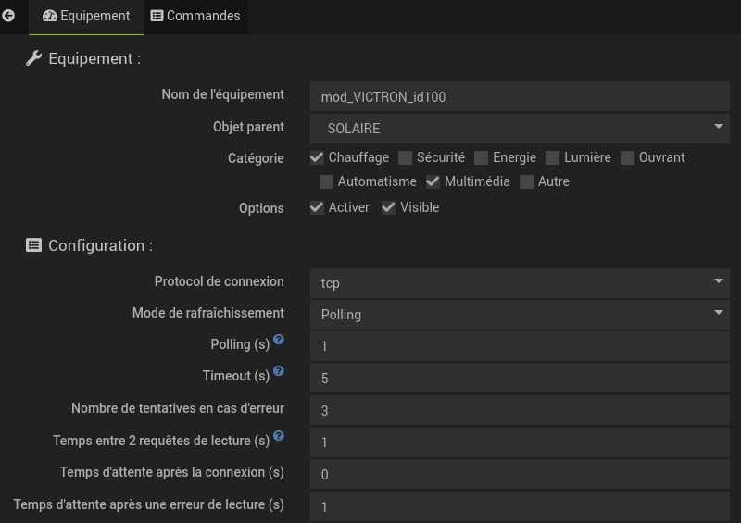Click the Nom de l'équipement text field
This screenshot has width=741, height=523.
(x=520, y=96)
